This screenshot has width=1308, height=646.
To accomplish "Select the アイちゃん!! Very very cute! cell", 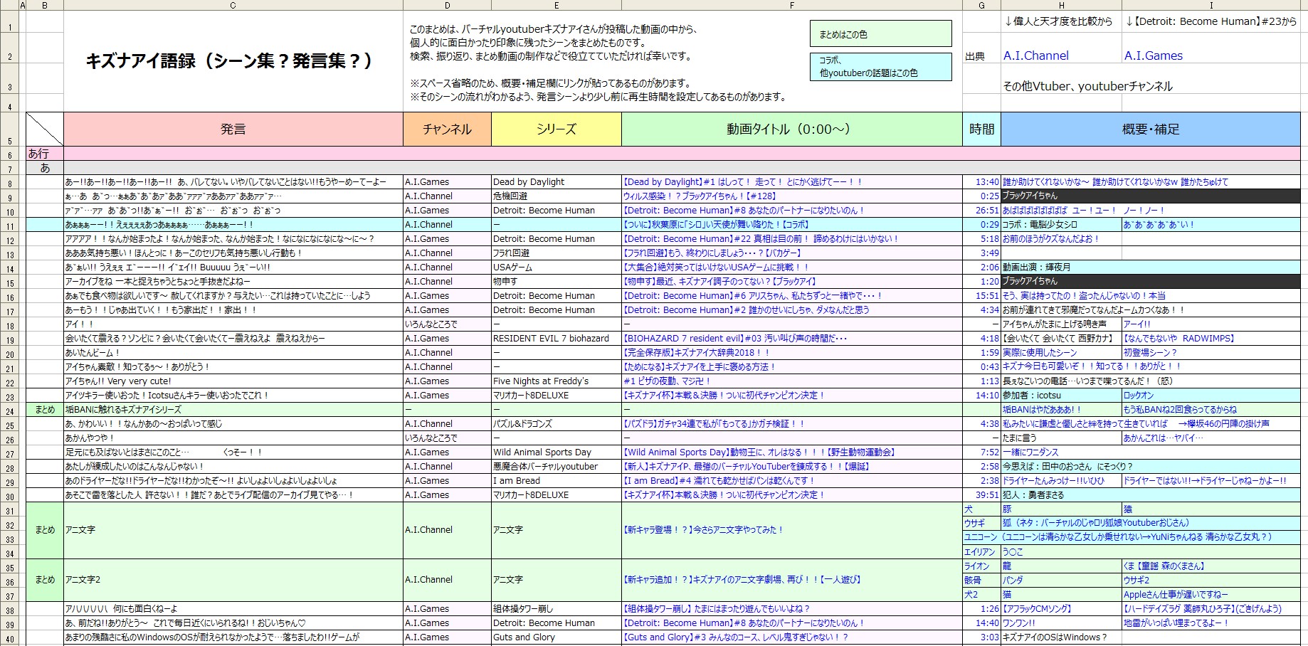I will tap(233, 381).
